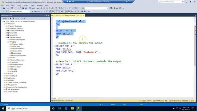
Task: Click the Paste clipboard icon
Action: (x=62, y=8)
